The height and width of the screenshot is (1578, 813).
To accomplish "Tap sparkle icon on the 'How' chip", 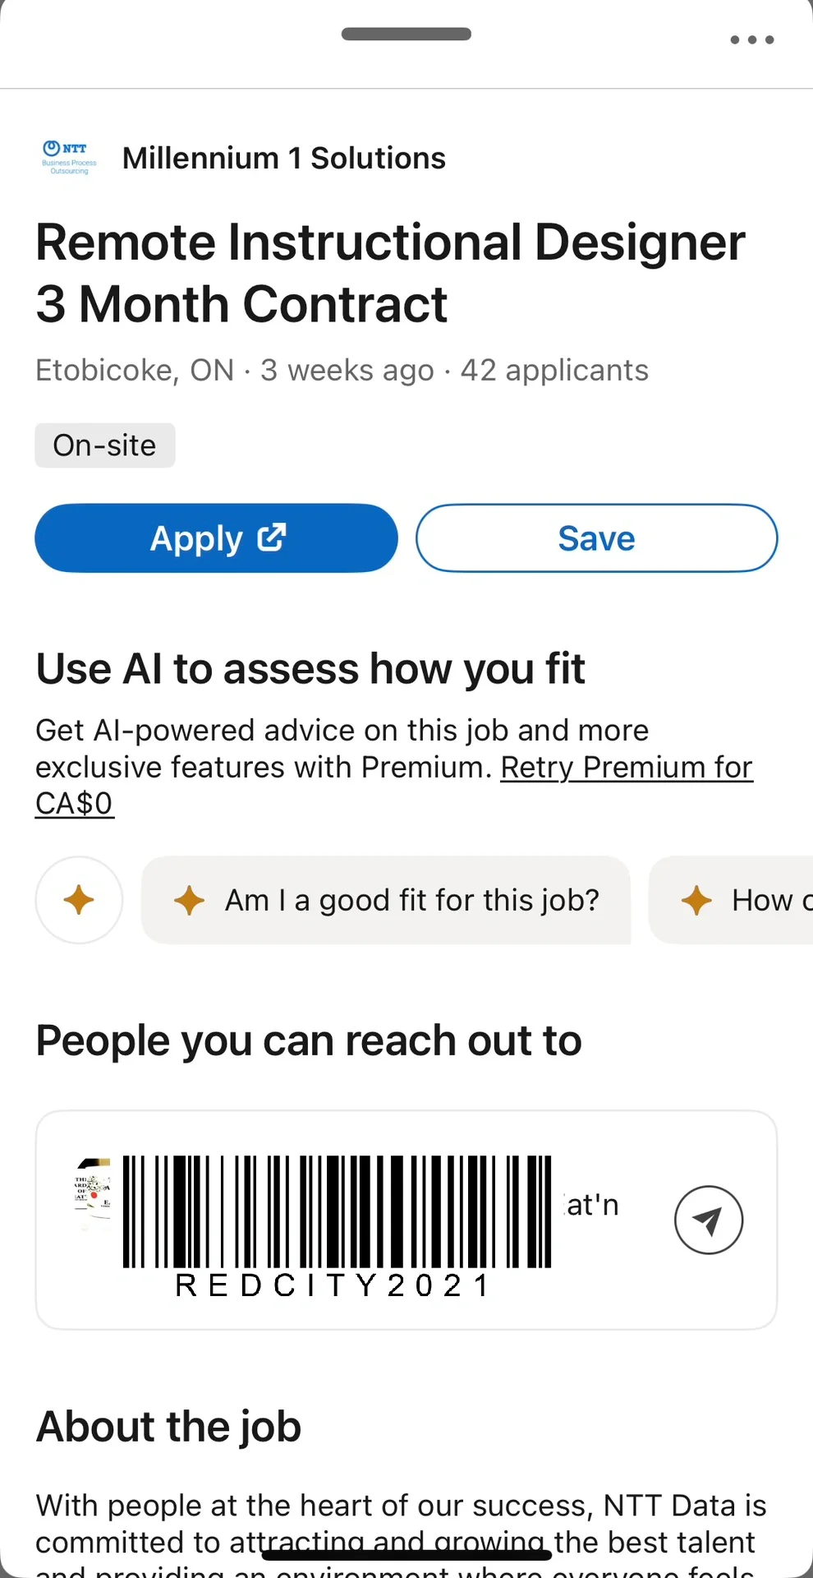I will click(696, 900).
